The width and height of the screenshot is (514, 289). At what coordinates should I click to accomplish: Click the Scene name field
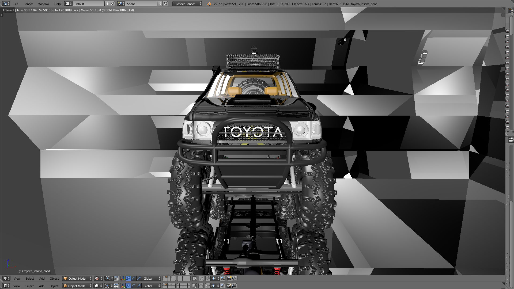coord(141,4)
